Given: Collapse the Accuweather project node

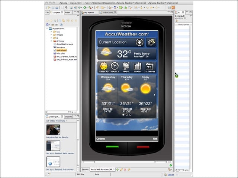Looking at the screenshot, I should click(x=47, y=29).
